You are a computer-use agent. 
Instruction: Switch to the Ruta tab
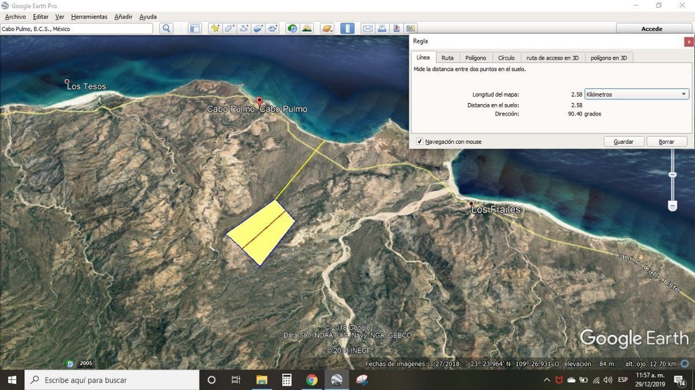click(448, 58)
